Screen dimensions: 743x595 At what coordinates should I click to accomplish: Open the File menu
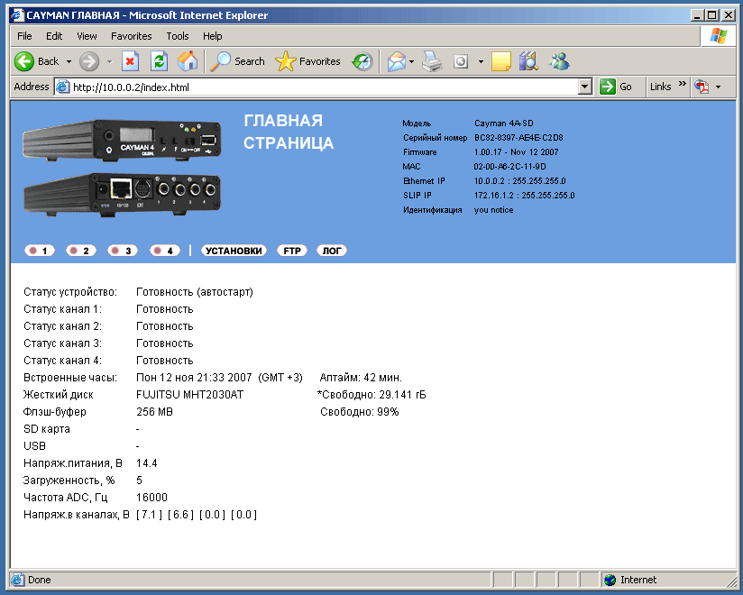(x=24, y=36)
